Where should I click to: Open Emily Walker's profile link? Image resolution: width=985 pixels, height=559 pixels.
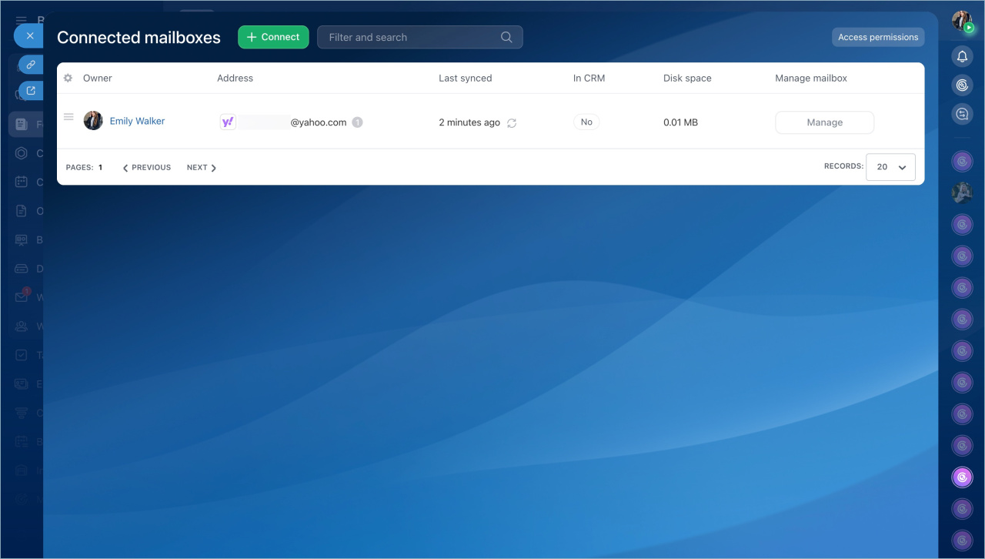tap(137, 121)
